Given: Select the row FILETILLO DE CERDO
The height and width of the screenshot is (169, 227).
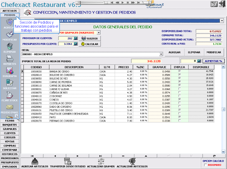Looking at the screenshot, I should 117,110.
